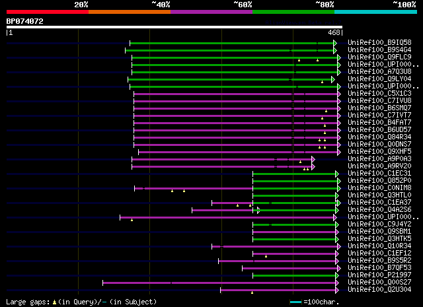
Task: Click the yellow gap marker under UniRef100_Q9LY04 bar
Action: (x=322, y=82)
